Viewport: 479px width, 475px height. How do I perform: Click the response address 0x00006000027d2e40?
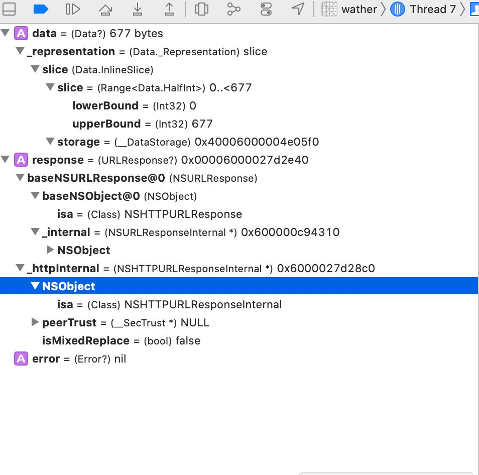pyautogui.click(x=245, y=160)
